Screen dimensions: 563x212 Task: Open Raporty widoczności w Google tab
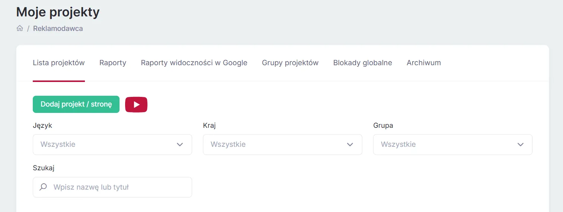[194, 63]
